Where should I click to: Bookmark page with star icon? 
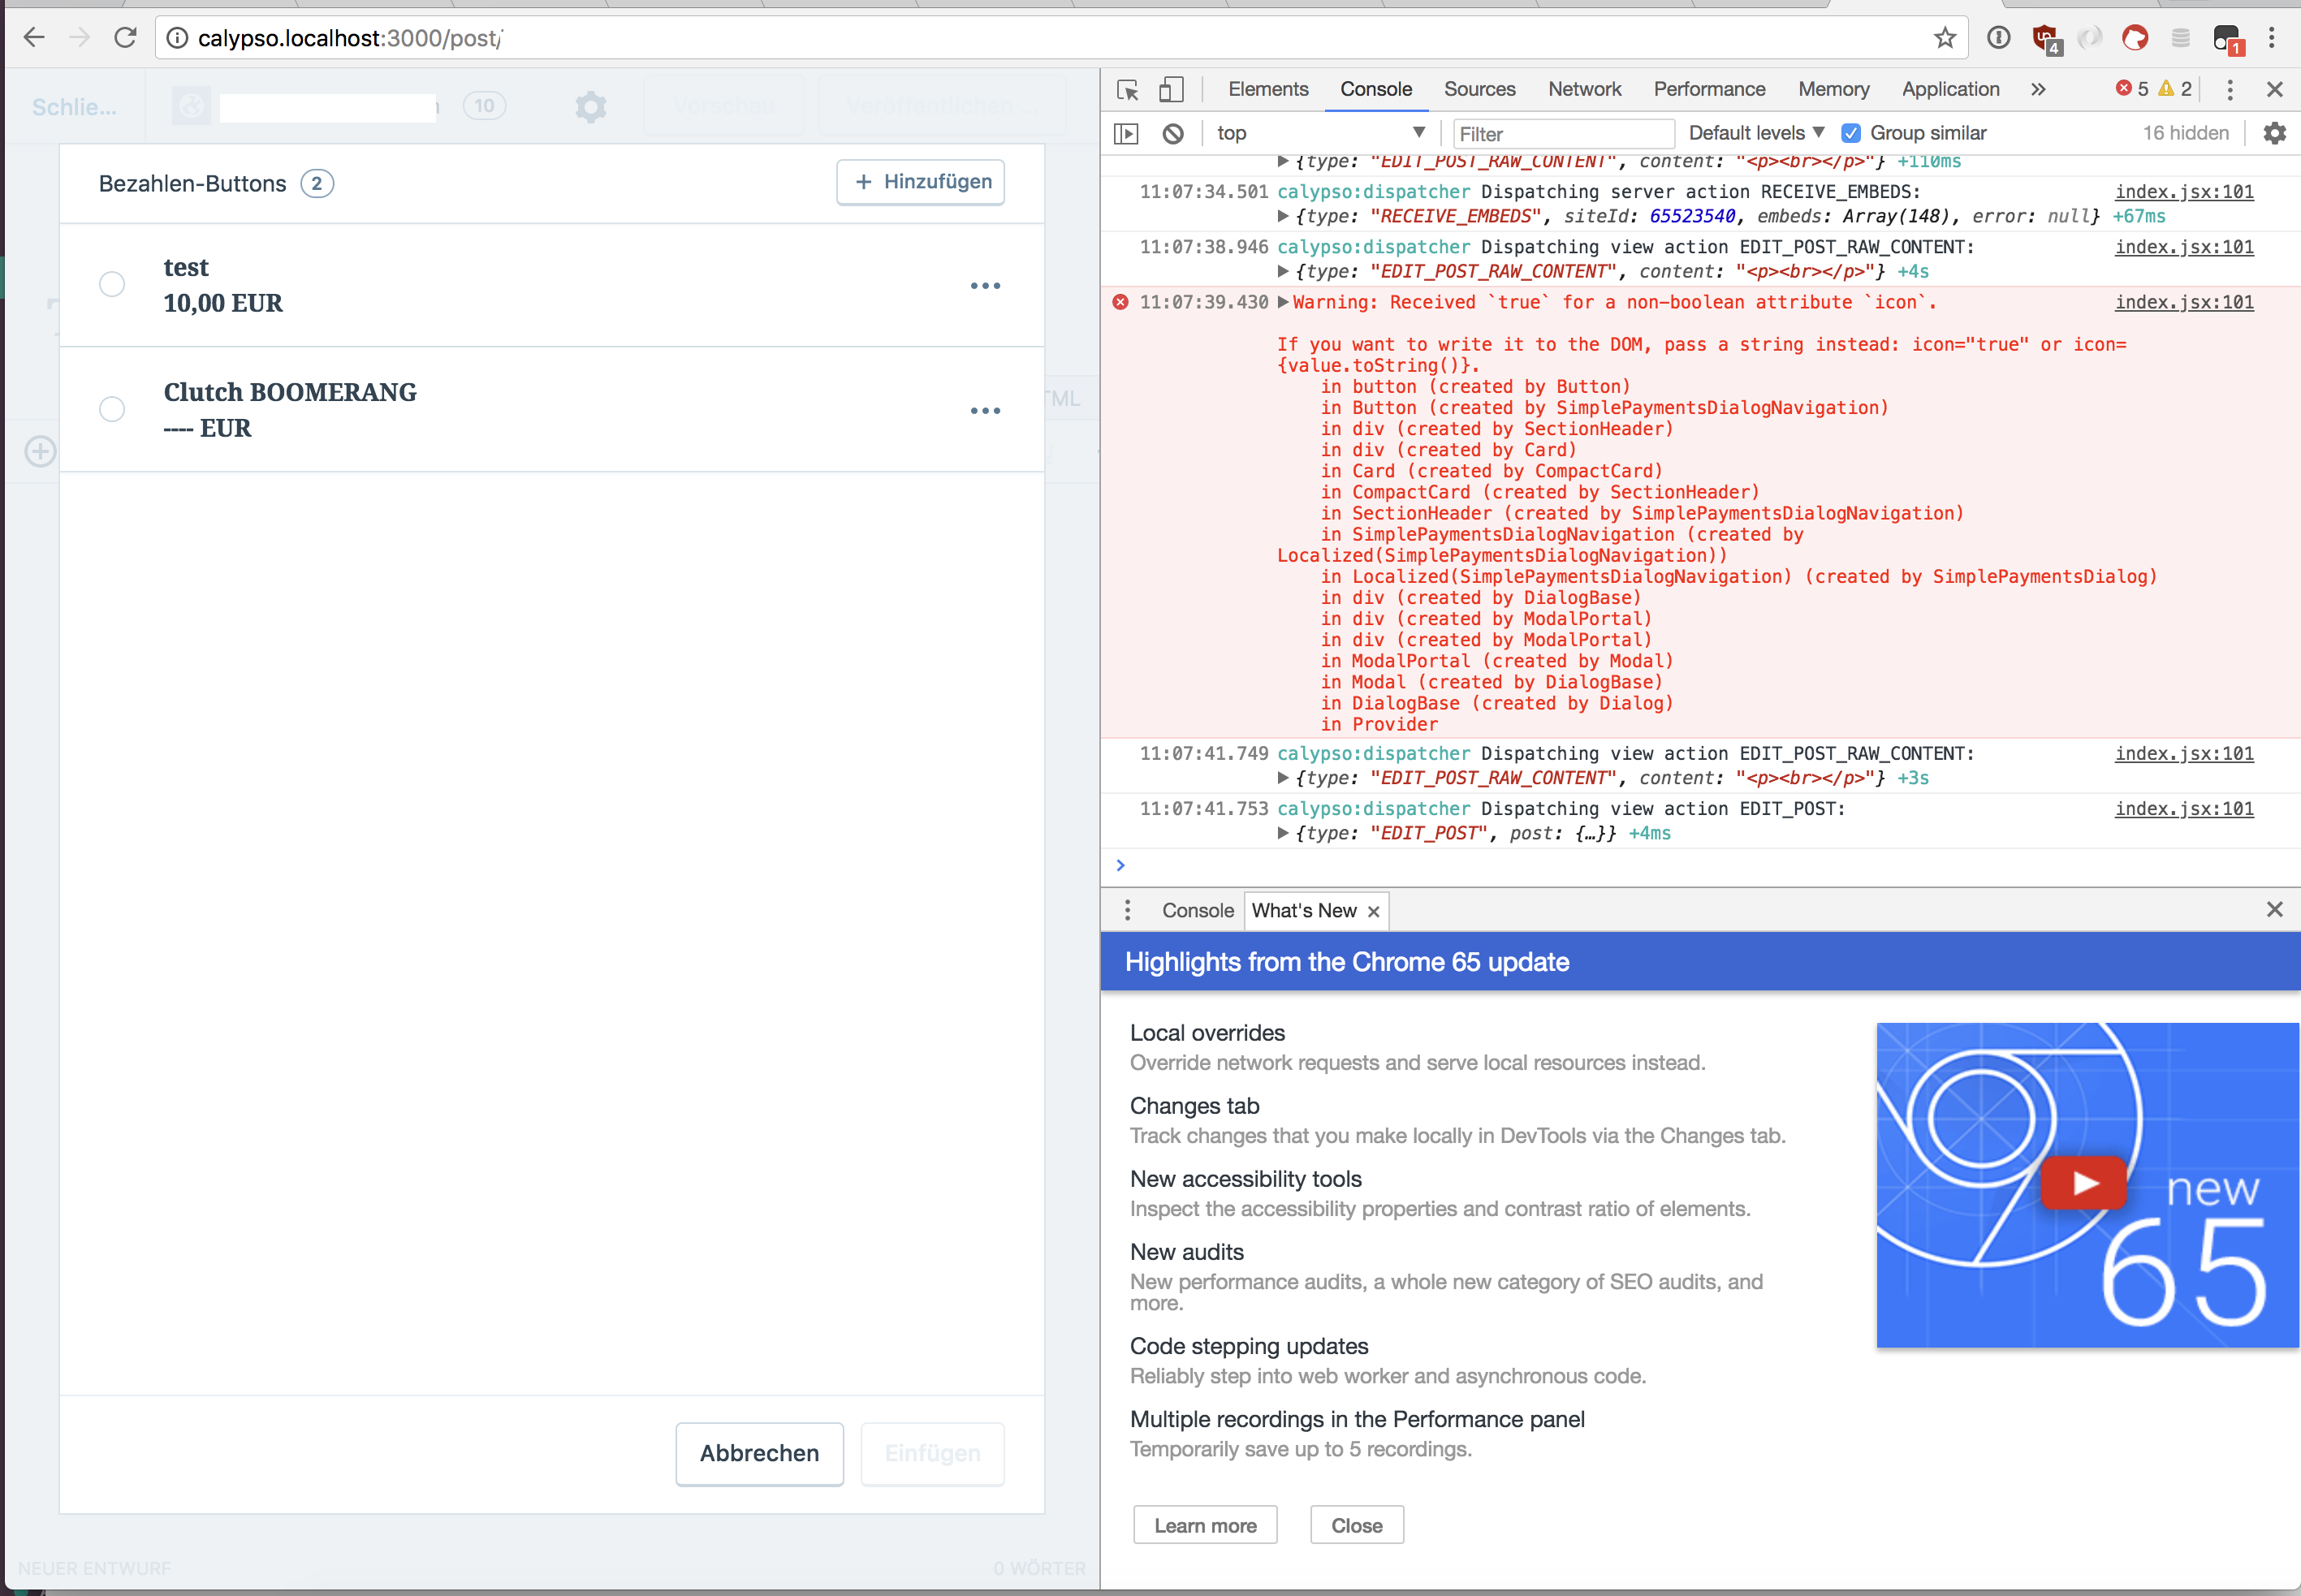[1944, 38]
